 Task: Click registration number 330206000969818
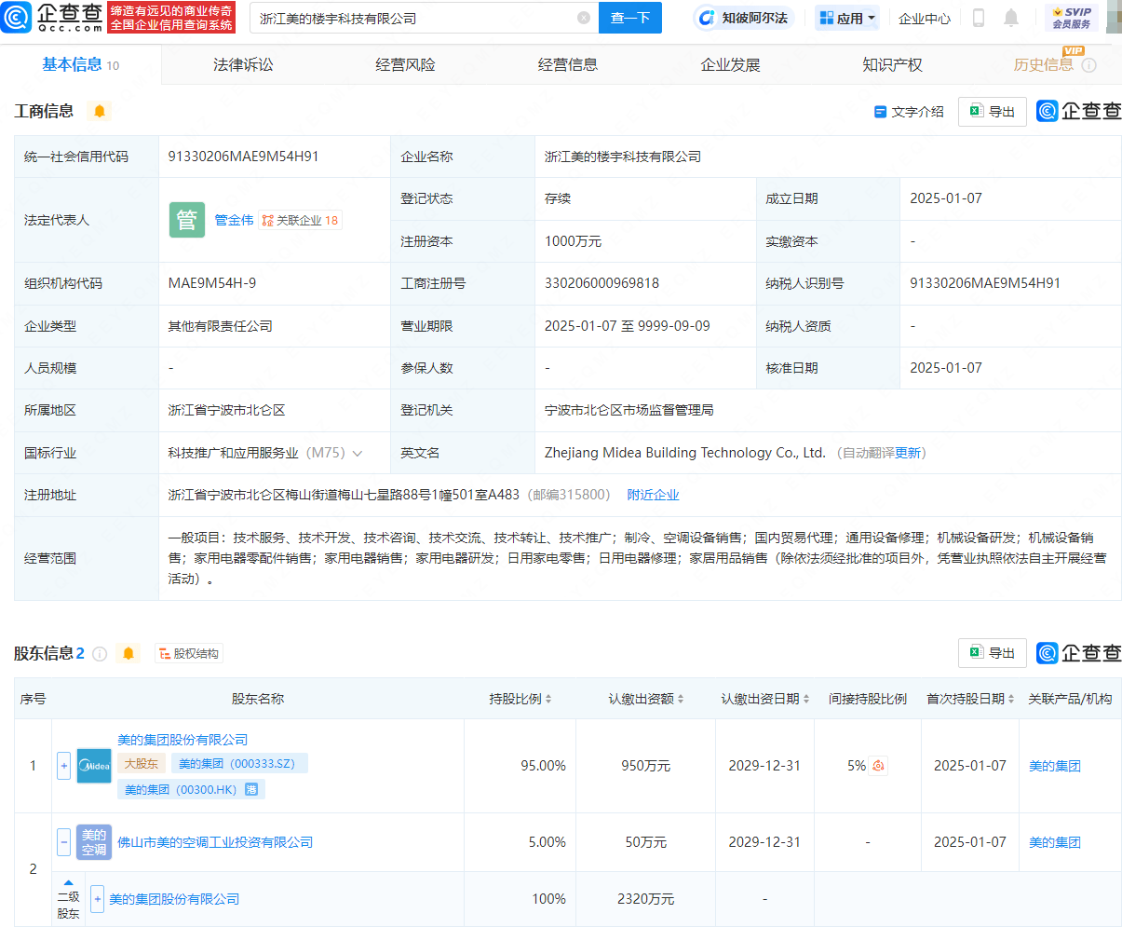[602, 283]
